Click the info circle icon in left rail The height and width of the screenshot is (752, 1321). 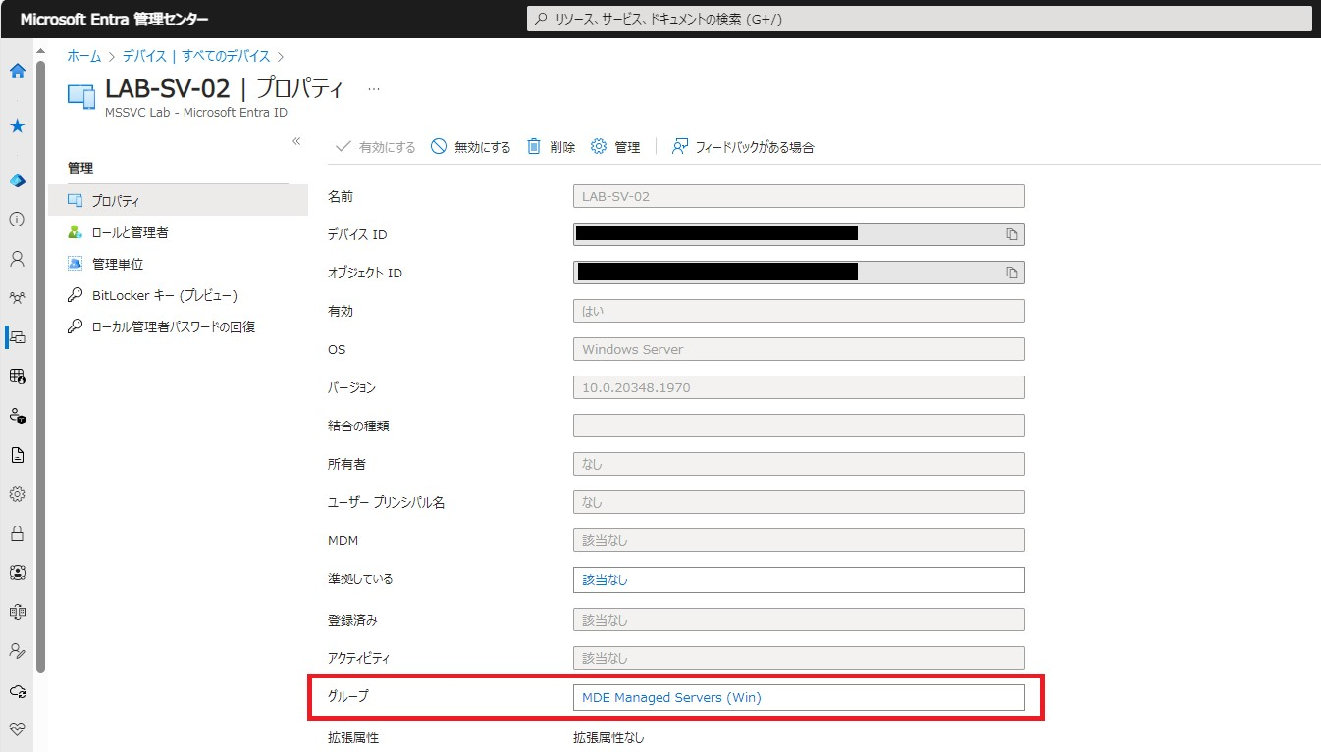tap(17, 220)
